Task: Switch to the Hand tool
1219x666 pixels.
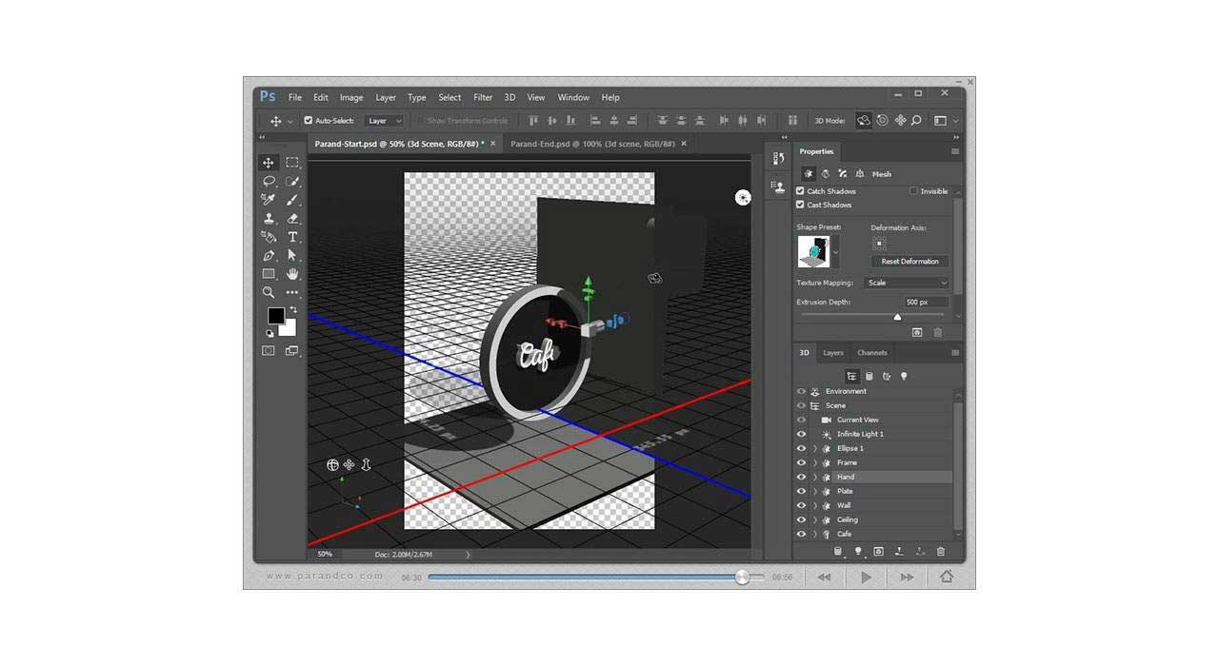Action: click(292, 274)
